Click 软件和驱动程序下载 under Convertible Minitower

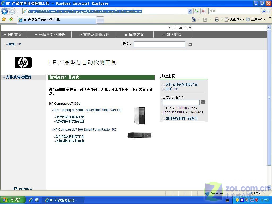point(69,117)
